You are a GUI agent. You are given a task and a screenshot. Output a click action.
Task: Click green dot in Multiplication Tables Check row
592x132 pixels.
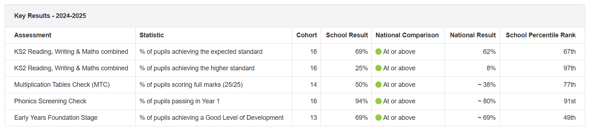point(378,85)
